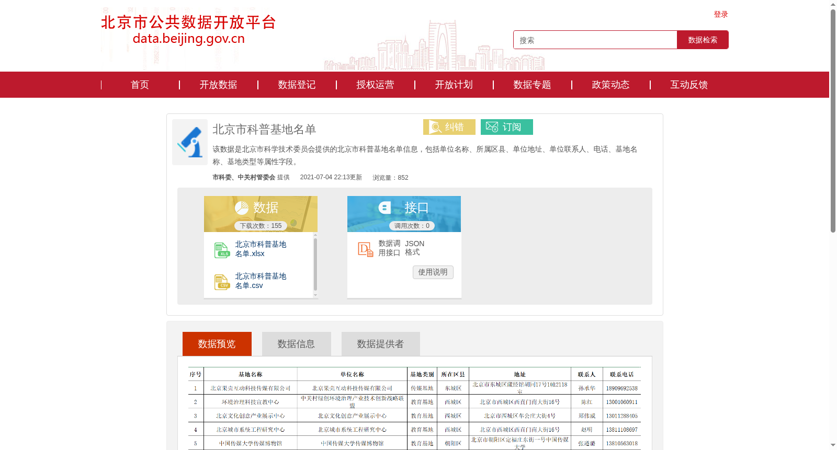Click the CSV file icon

[x=222, y=282]
